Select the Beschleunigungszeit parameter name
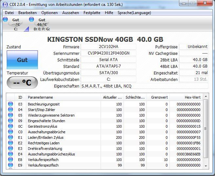The height and width of the screenshot is (176, 215). [44, 104]
